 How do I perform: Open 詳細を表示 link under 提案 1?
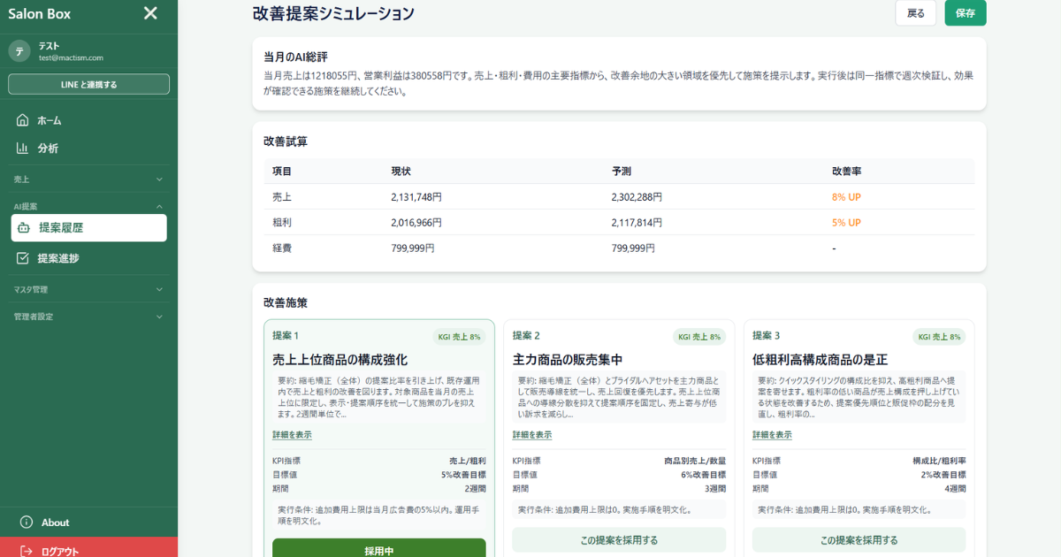[290, 434]
